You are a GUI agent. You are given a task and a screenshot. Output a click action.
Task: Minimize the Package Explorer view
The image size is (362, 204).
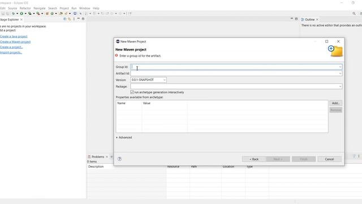[79, 19]
